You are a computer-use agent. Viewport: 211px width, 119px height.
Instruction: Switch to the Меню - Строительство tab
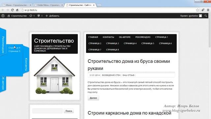[x=16, y=5]
